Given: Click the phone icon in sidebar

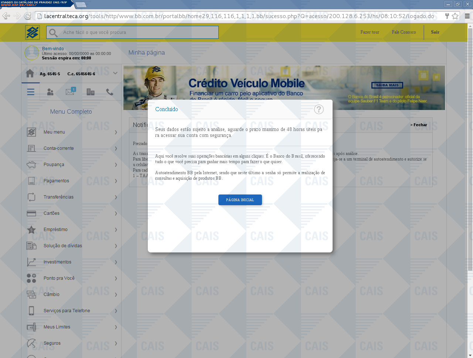Looking at the screenshot, I should click(x=110, y=92).
